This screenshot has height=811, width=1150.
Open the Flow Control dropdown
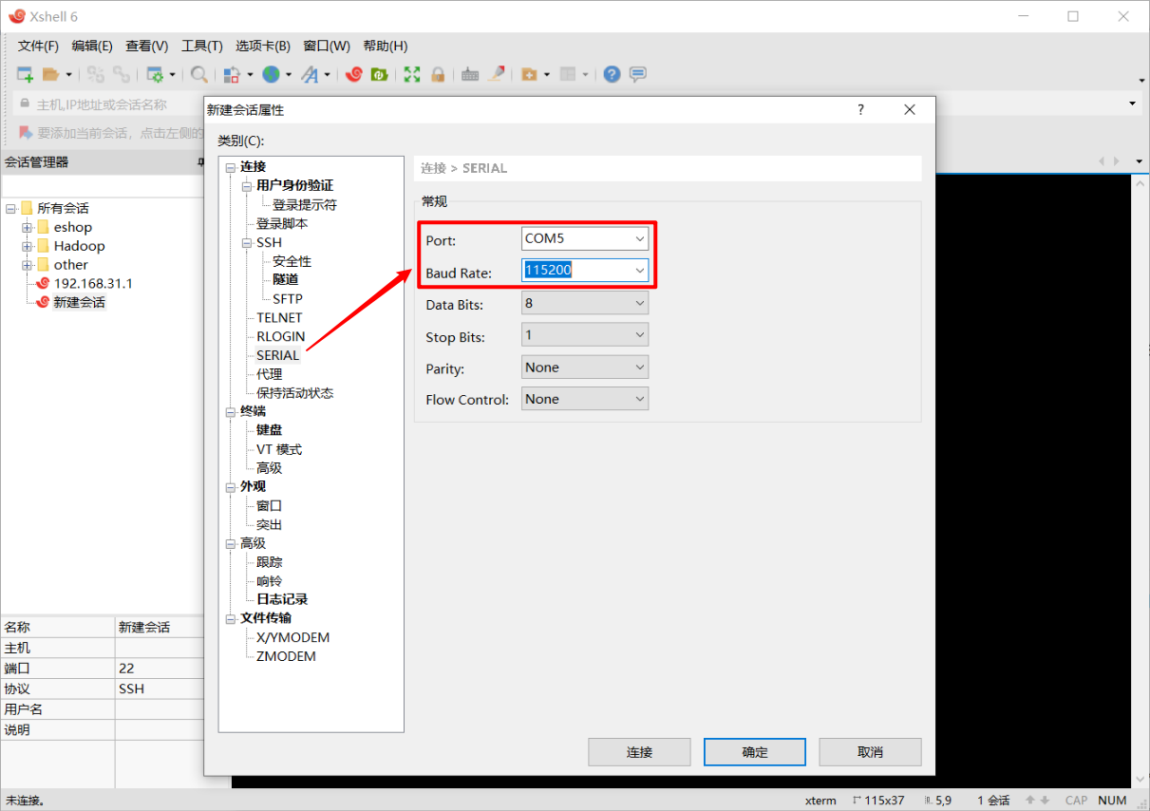[585, 399]
